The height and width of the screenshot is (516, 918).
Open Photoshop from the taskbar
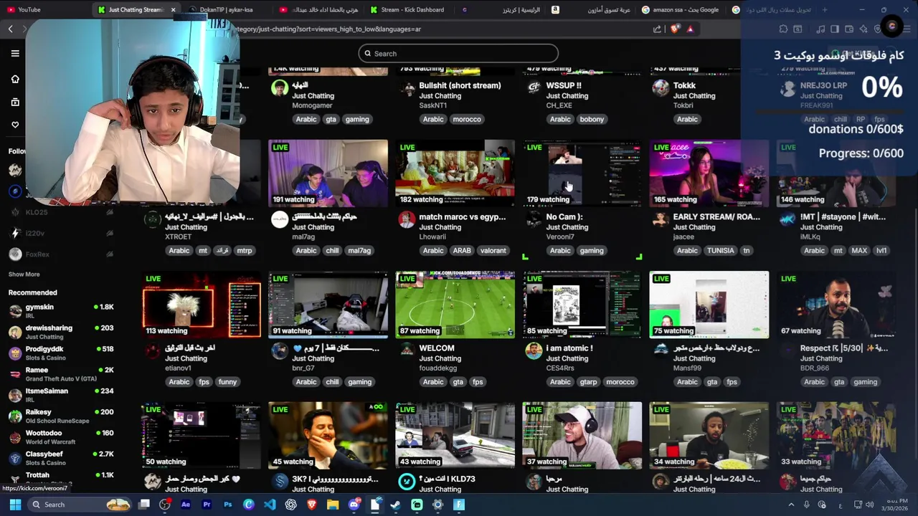pyautogui.click(x=228, y=505)
